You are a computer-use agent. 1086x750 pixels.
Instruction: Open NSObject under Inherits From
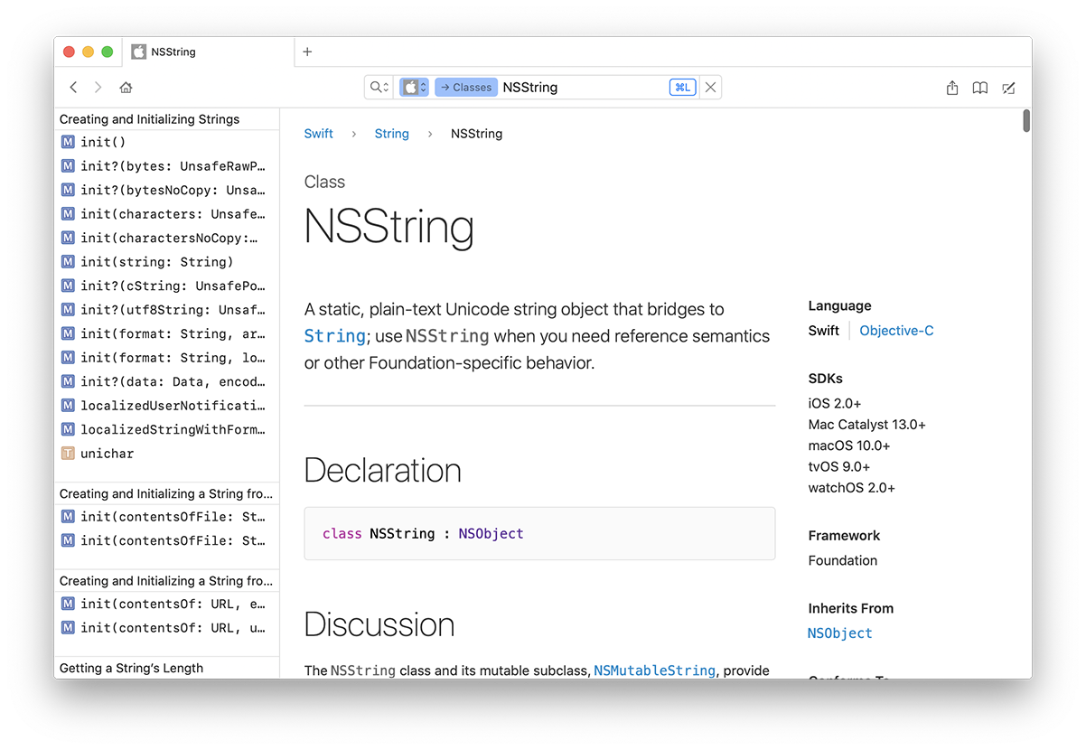tap(840, 633)
